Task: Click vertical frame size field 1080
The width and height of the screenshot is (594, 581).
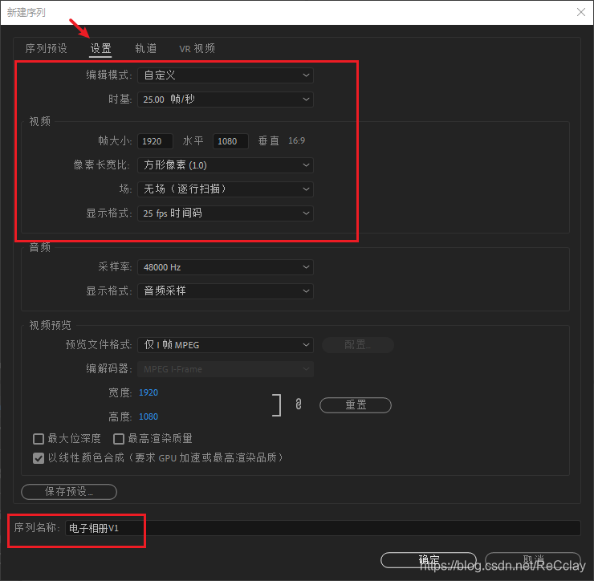Action: pyautogui.click(x=230, y=141)
